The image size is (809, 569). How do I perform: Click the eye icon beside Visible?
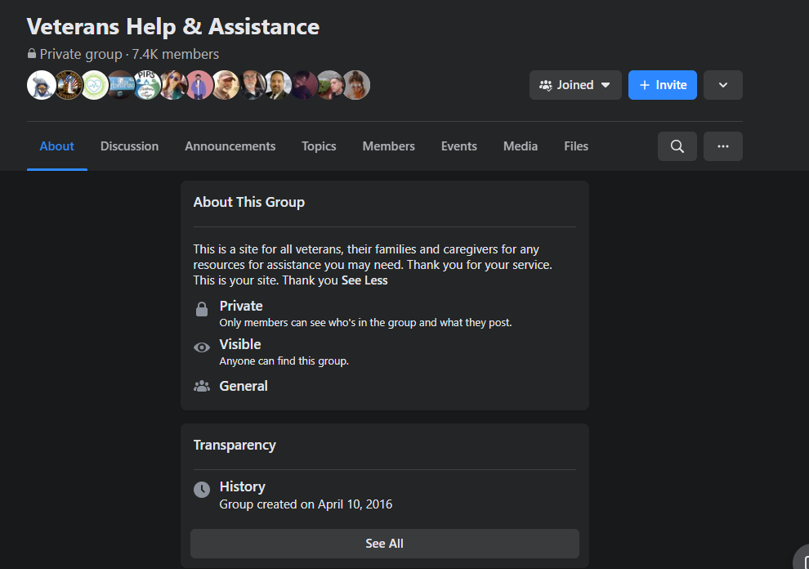click(202, 347)
